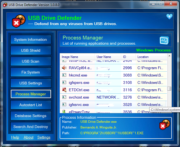Click process ID 3528
This screenshot has width=180, height=147.
127,105
